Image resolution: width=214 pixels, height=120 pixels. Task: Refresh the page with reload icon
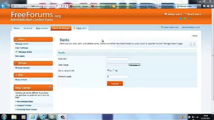tap(64, 6)
